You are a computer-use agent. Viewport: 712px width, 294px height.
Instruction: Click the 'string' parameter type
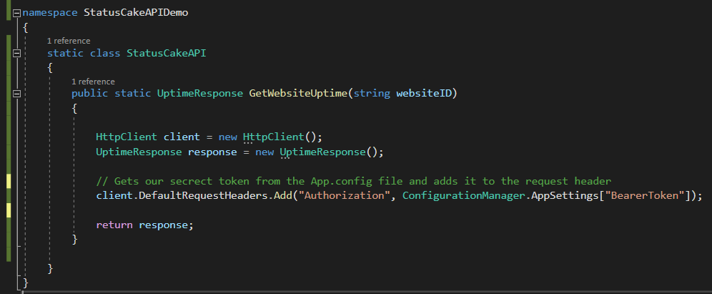[372, 94]
